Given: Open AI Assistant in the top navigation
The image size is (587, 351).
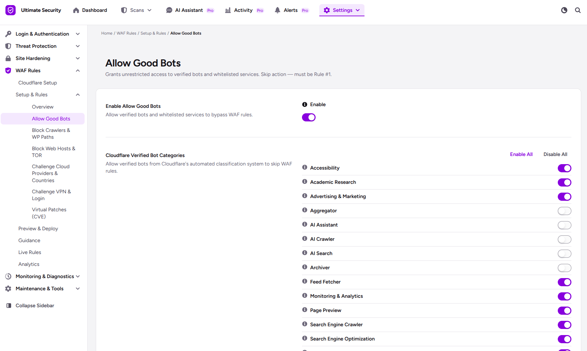Looking at the screenshot, I should click(190, 10).
